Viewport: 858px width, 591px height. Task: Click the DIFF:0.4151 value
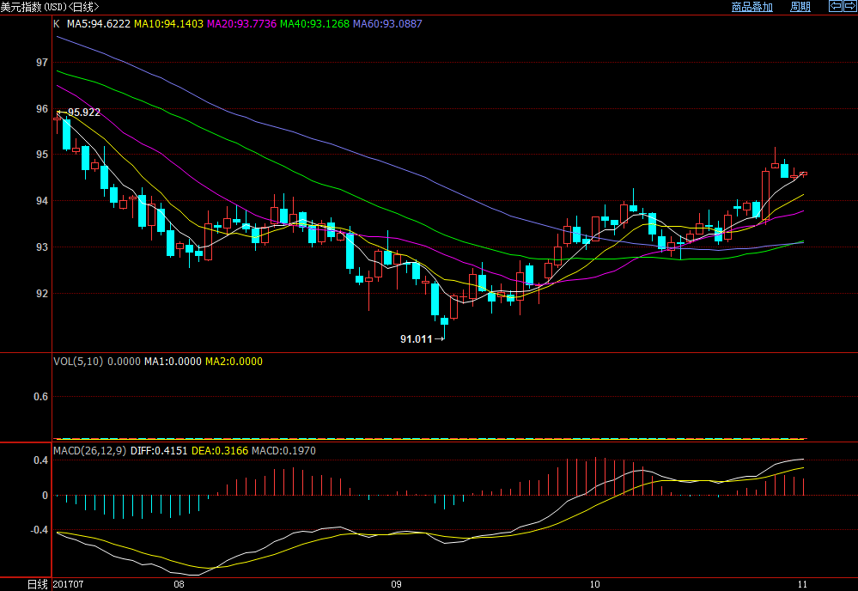pyautogui.click(x=159, y=450)
